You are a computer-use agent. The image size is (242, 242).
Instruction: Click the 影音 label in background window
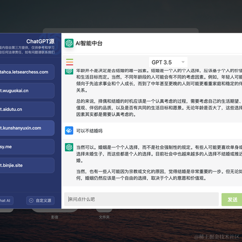[x=54, y=217]
